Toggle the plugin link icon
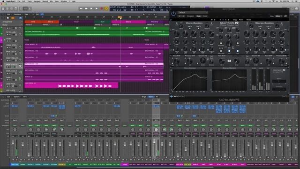Screen dimensions: 300x169 tap(285, 16)
